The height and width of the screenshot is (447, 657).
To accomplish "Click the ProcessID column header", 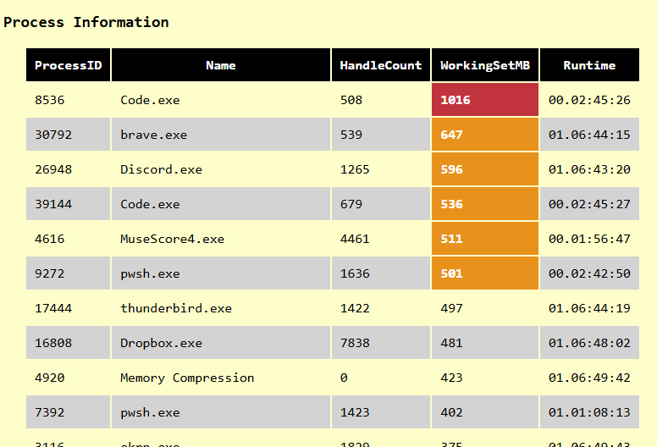I will [x=69, y=65].
